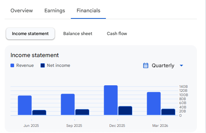Click the Income statement chart heading

pyautogui.click(x=35, y=55)
